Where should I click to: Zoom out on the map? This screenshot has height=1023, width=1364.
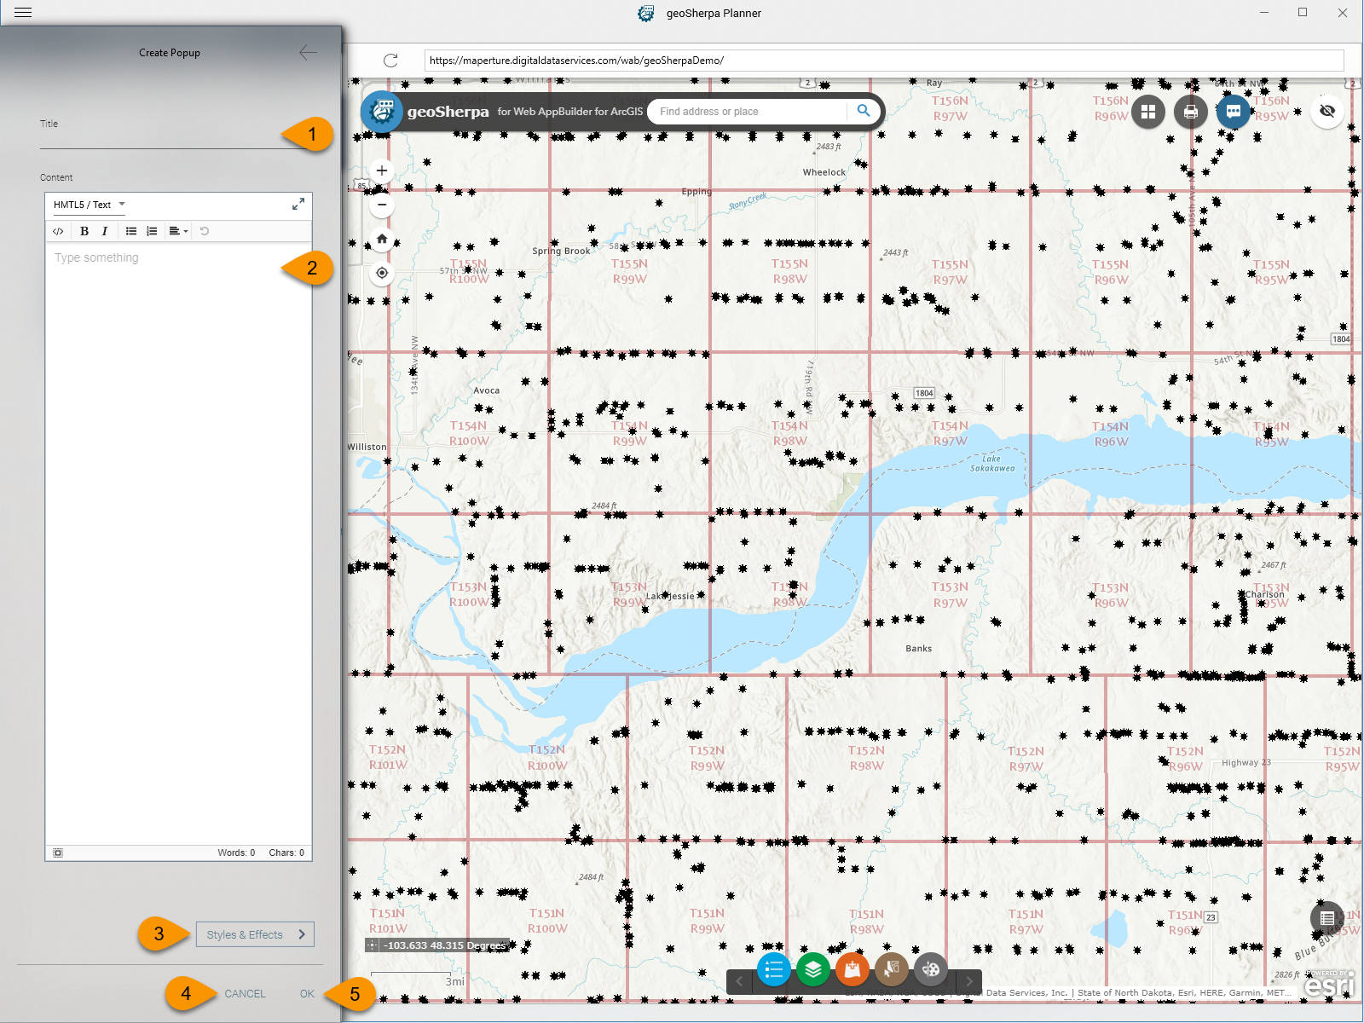point(382,205)
